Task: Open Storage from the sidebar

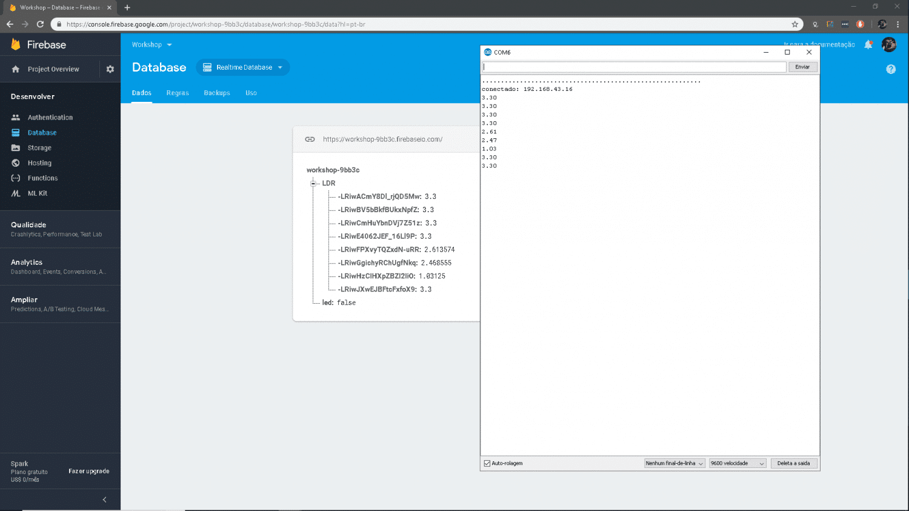Action: click(39, 148)
